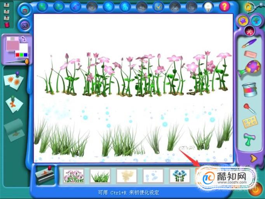The height and width of the screenshot is (199, 265).
Task: Click the pink question mark help button
Action: 225,7
